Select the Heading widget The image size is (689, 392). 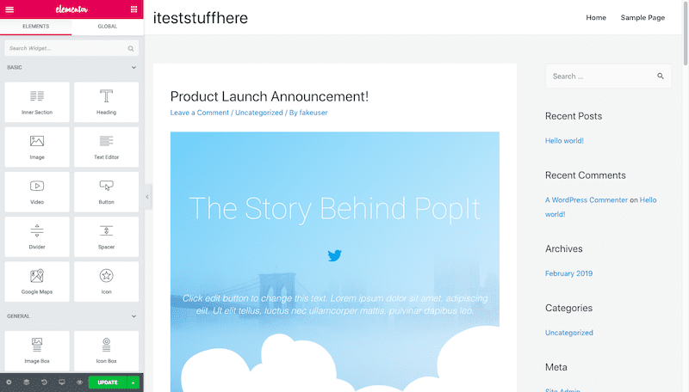tap(106, 102)
